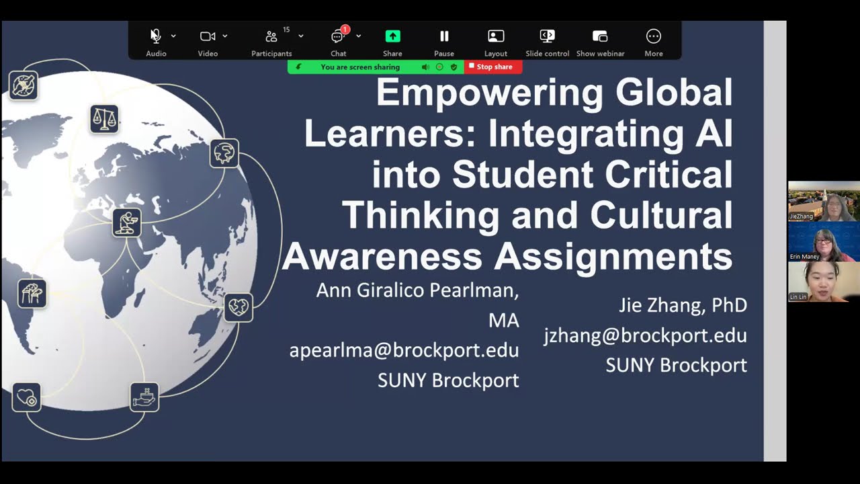Viewport: 860px width, 484px height.
Task: Click the record indicator in sharing bar
Action: coord(439,67)
